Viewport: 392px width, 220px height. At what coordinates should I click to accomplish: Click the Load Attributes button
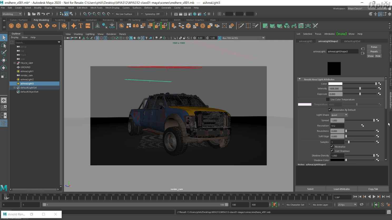click(342, 189)
